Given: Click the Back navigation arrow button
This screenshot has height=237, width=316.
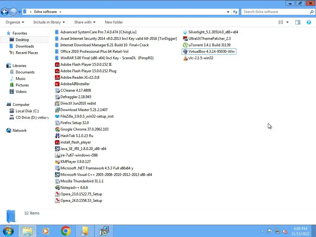Looking at the screenshot, I should coord(5,12).
